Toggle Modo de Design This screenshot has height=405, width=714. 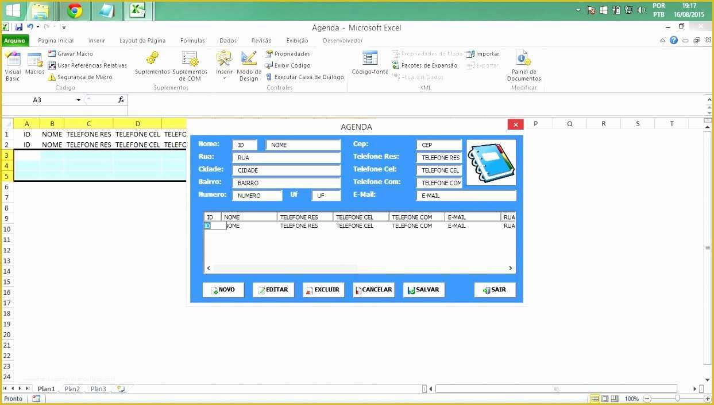(x=249, y=67)
